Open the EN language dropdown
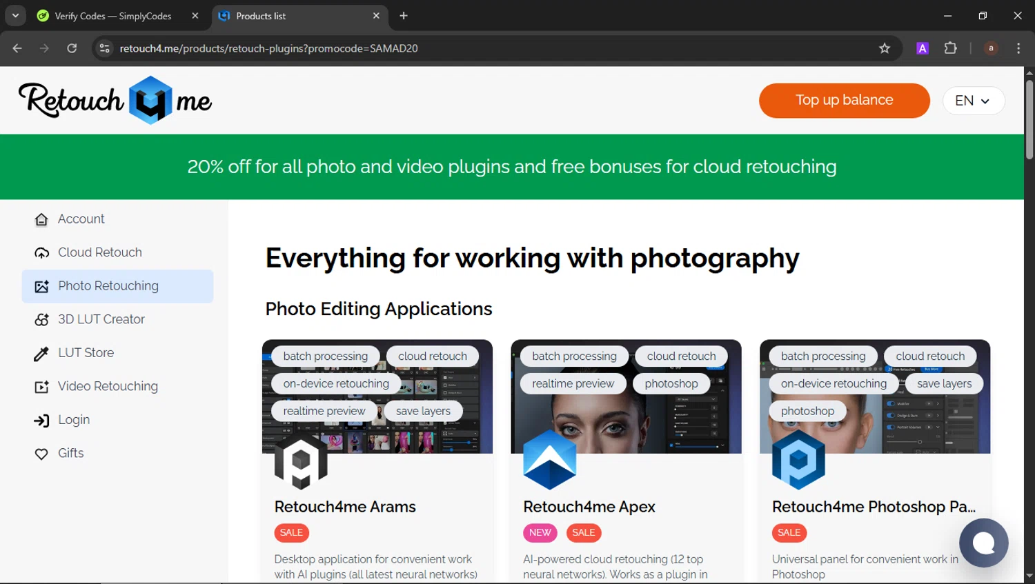Image resolution: width=1035 pixels, height=584 pixels. point(974,101)
